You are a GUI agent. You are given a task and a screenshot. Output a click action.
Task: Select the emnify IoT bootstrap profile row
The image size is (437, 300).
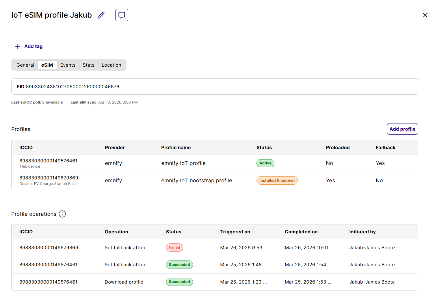(196, 181)
